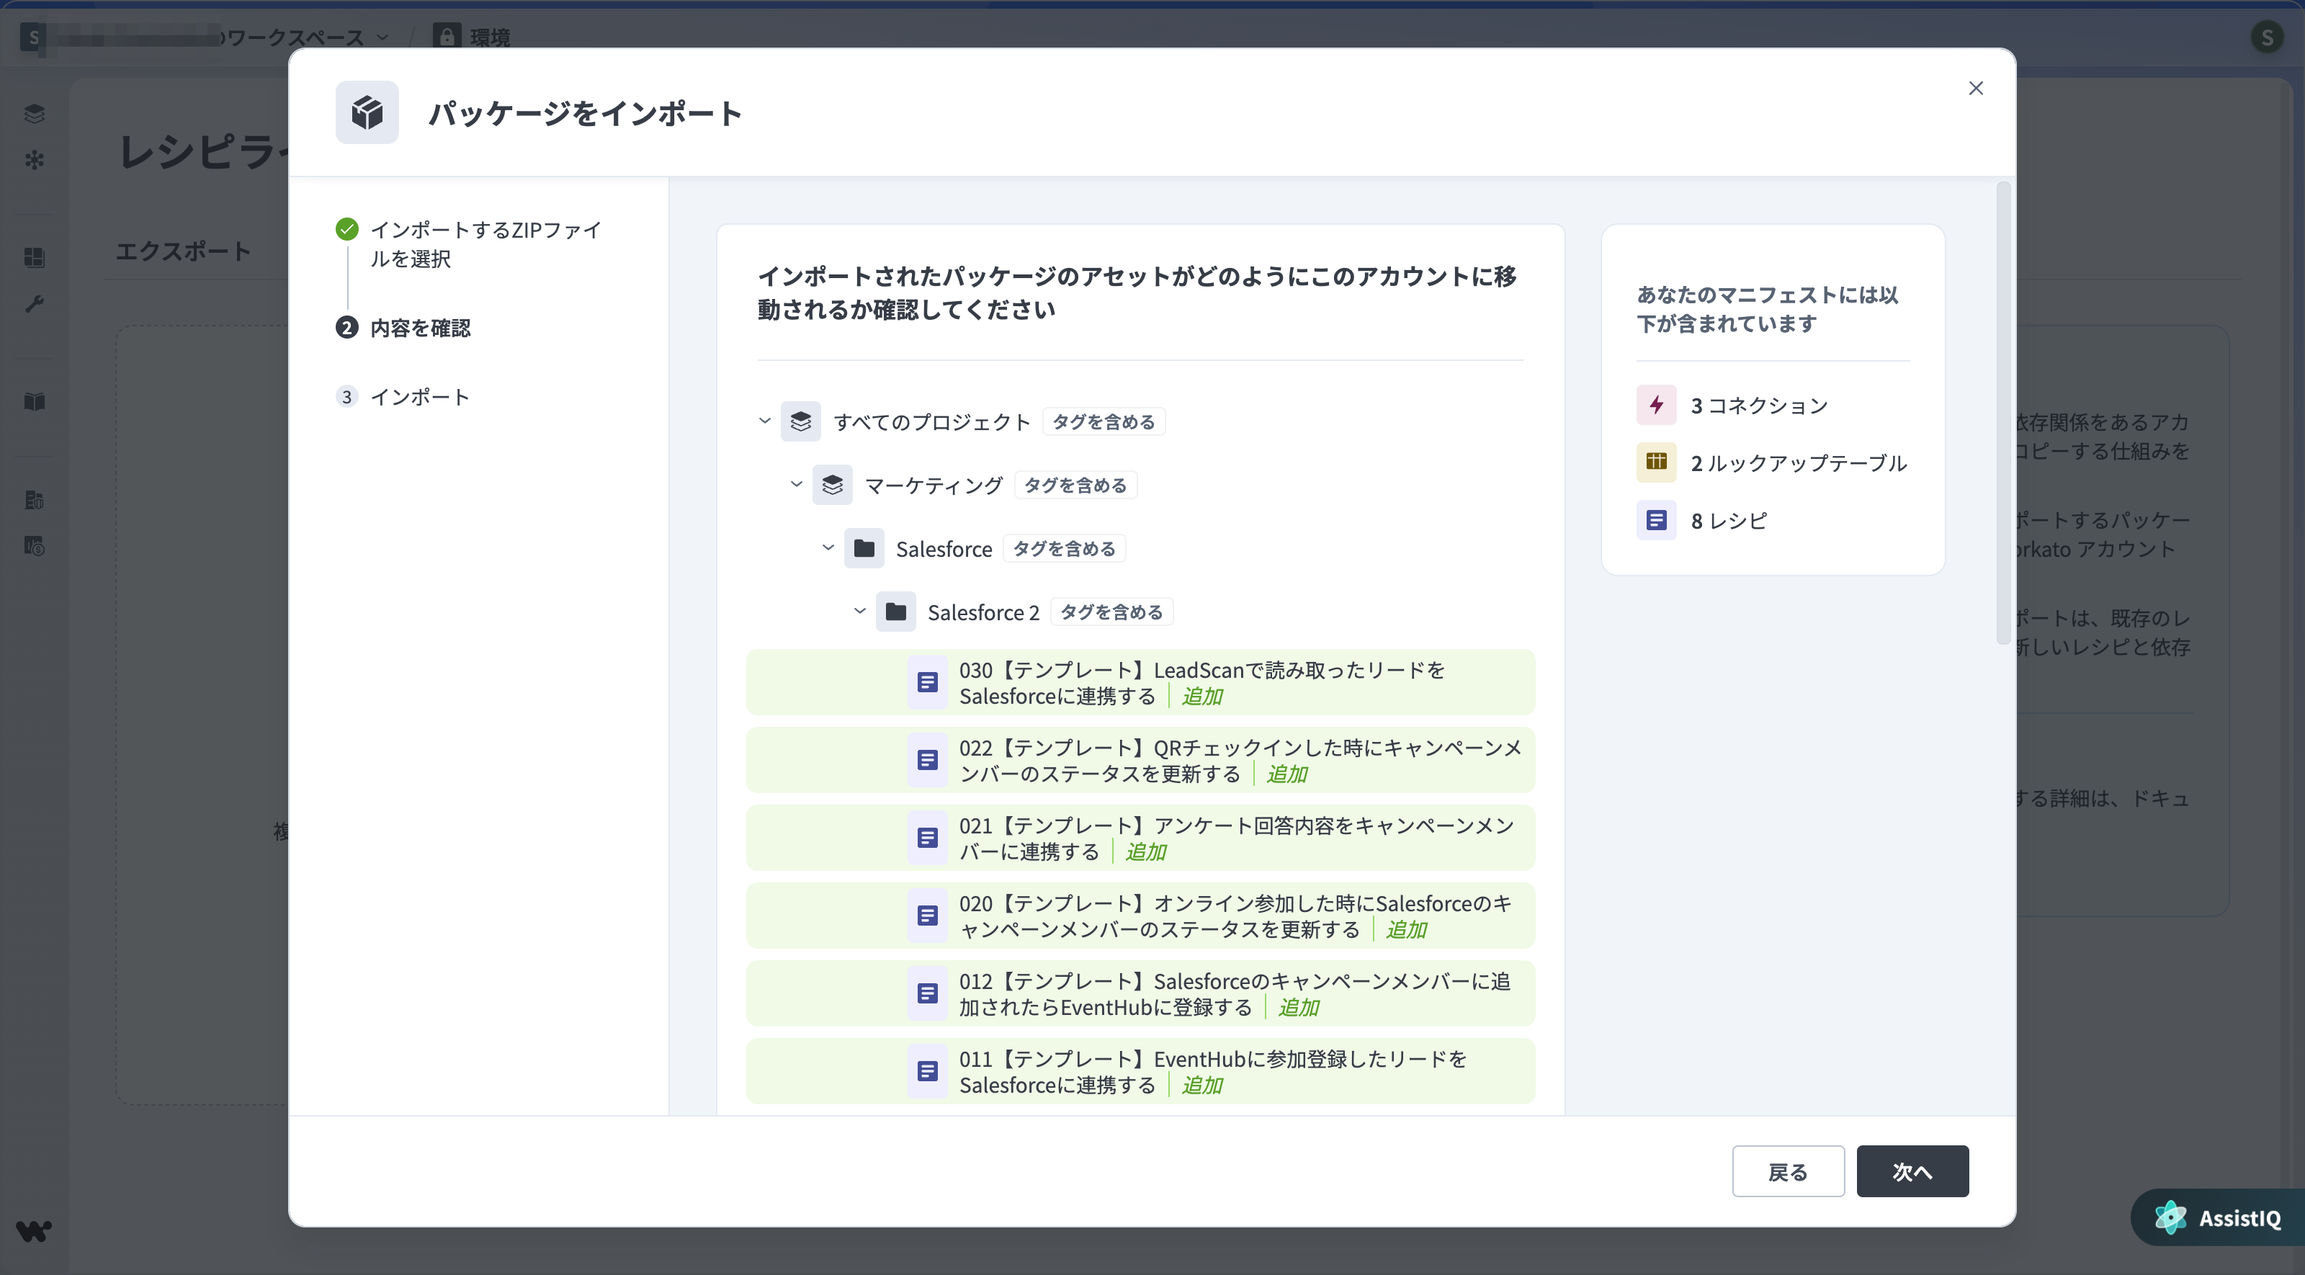Collapse the Salesforce 2 folder node

click(860, 611)
